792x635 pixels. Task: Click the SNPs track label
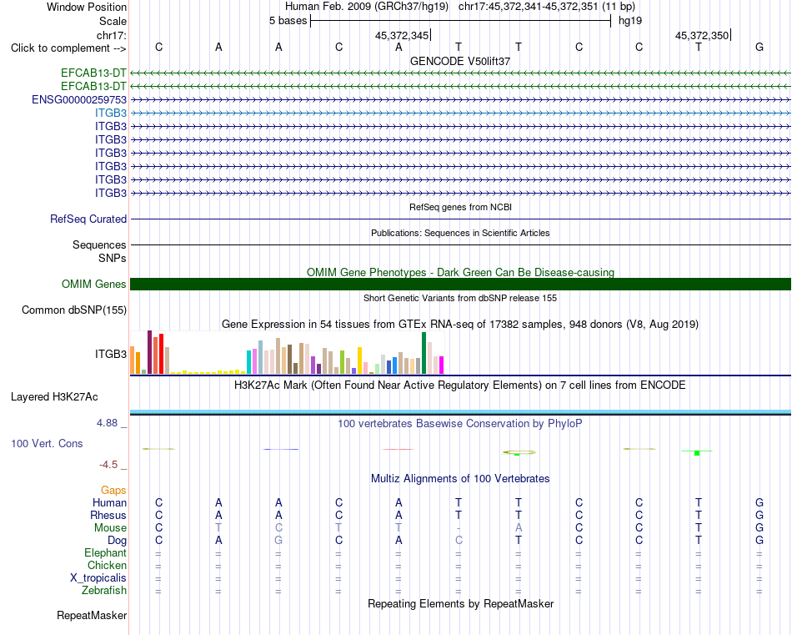pyautogui.click(x=113, y=258)
